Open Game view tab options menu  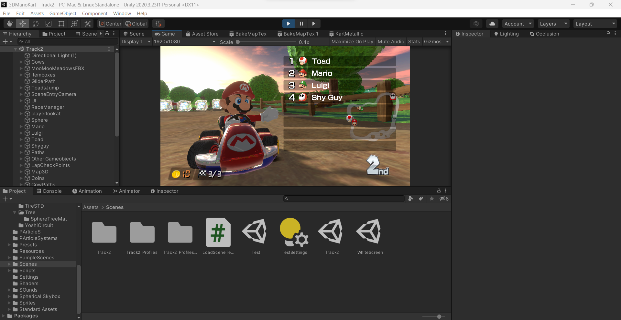pos(446,34)
